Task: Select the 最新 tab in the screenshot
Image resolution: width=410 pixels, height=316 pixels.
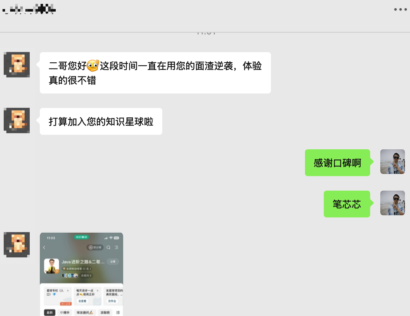Action: pos(50,312)
